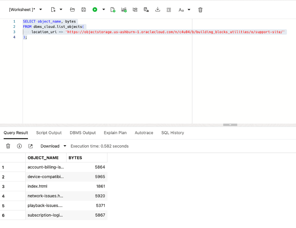
Task: Click the Autotrace chart icon in the toolbar
Action: click(124, 10)
